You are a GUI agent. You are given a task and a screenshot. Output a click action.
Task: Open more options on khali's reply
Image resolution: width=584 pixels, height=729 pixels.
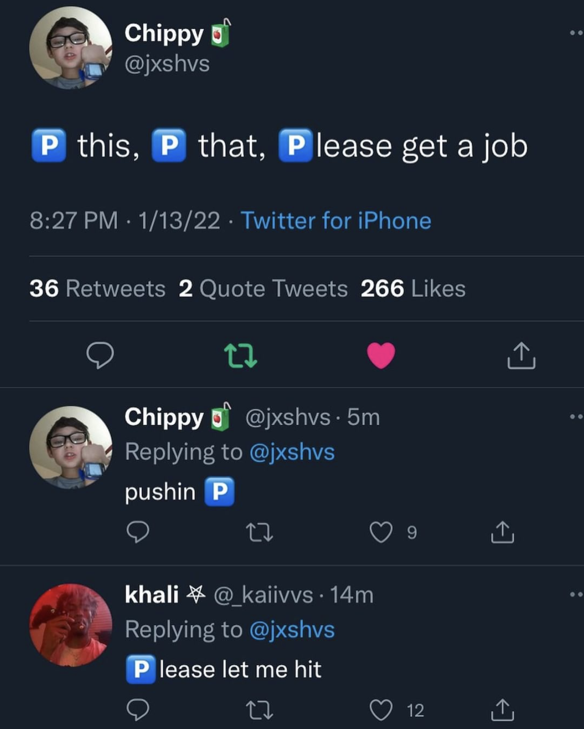(x=576, y=595)
